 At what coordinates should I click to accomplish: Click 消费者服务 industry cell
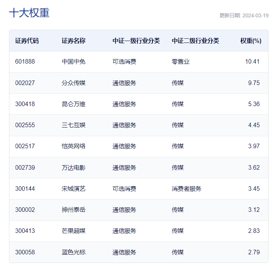(x=187, y=189)
